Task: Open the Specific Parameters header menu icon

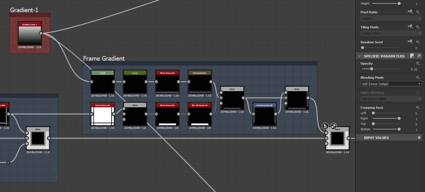Action: 419,56
